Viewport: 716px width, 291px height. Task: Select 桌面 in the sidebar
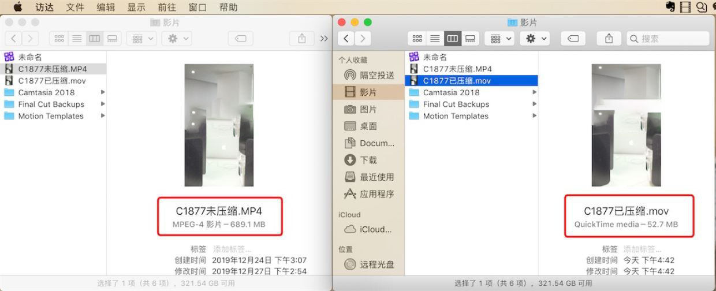click(x=368, y=126)
